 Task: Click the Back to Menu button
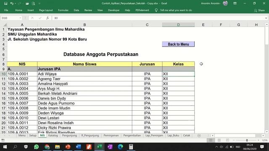(x=178, y=44)
